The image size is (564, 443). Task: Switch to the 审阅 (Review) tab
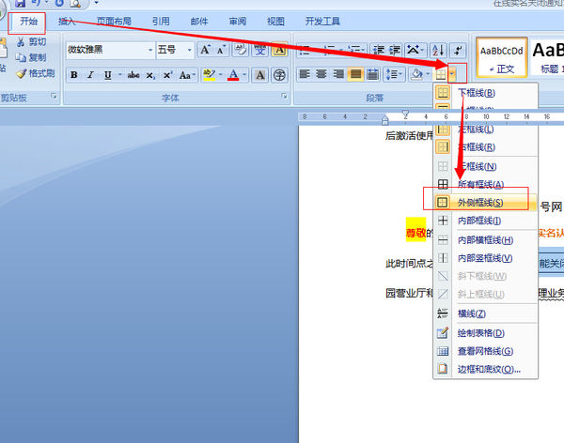point(238,22)
